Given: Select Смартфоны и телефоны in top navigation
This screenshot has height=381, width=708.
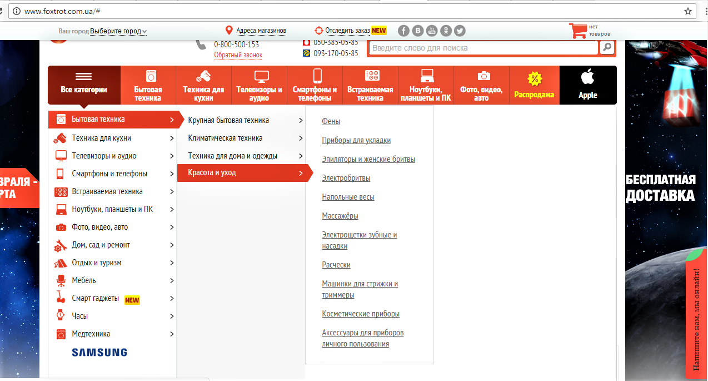Looking at the screenshot, I should [315, 85].
